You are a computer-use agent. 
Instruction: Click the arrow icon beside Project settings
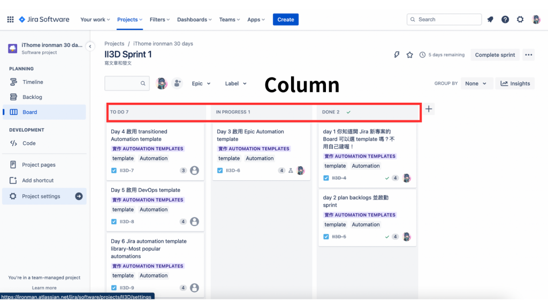79,196
